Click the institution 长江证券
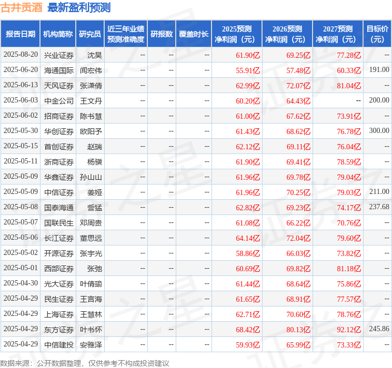392x368 pixels. (x=59, y=238)
